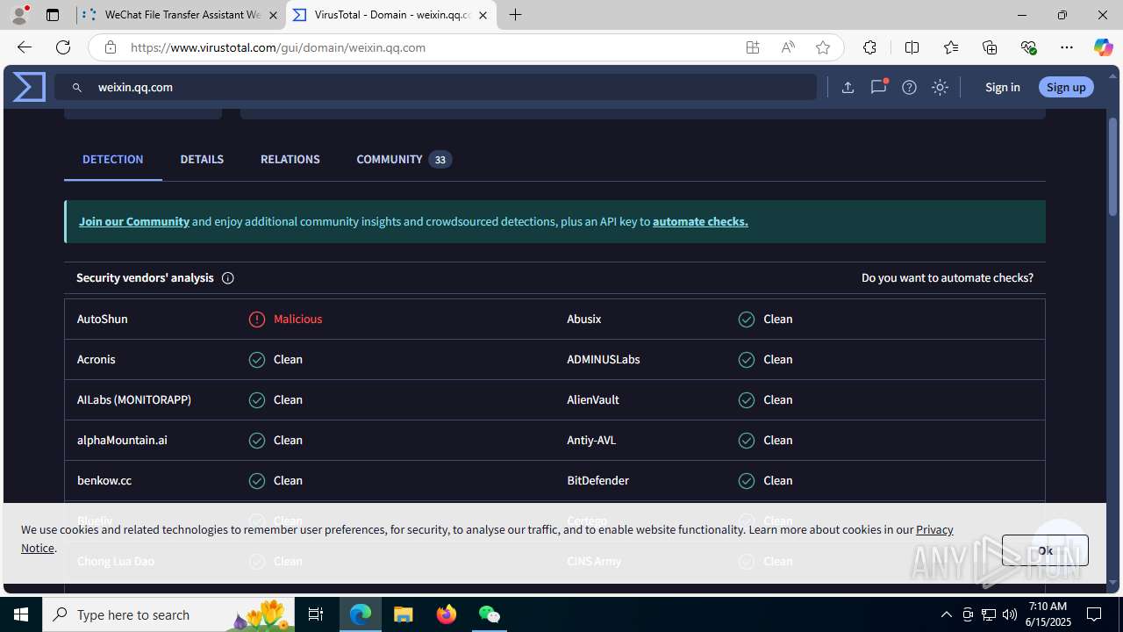Open Firefox from the taskbar
The image size is (1123, 632).
(447, 614)
